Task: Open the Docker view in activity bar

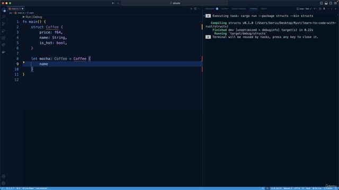Action: pyautogui.click(x=4, y=52)
